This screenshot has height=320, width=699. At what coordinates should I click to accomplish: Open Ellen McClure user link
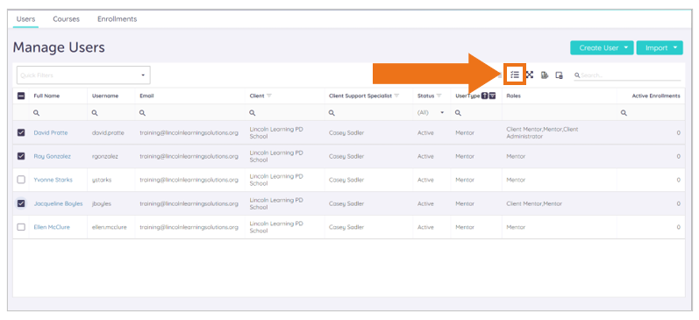52,227
